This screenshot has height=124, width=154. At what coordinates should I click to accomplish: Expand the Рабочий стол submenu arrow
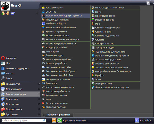coord(39,84)
